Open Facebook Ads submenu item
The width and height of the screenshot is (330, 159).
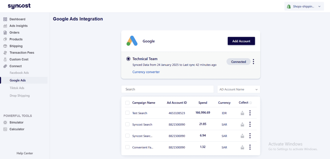(19, 73)
